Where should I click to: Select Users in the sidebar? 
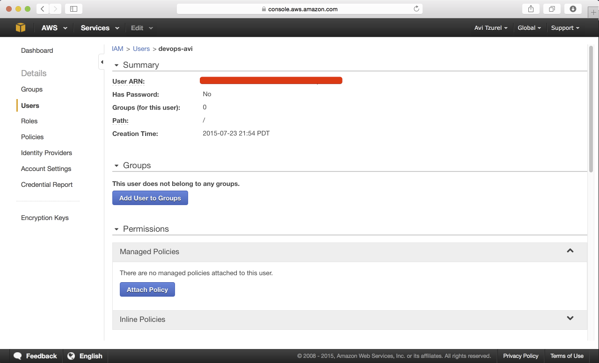tap(30, 106)
